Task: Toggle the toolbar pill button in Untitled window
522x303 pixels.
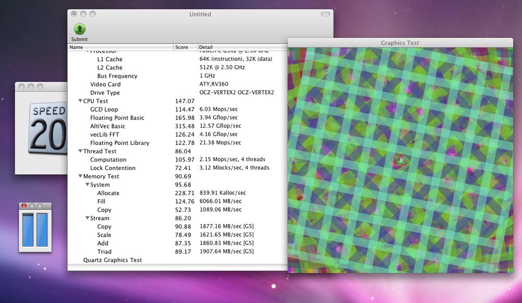Action: [x=325, y=14]
